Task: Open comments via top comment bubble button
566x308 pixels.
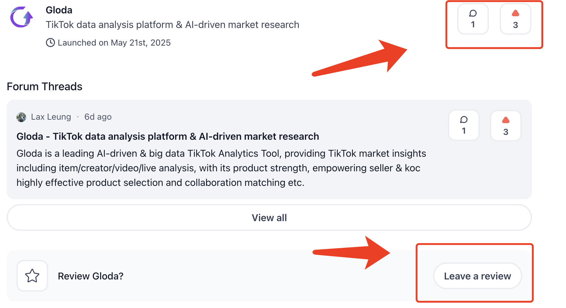Action: click(473, 19)
